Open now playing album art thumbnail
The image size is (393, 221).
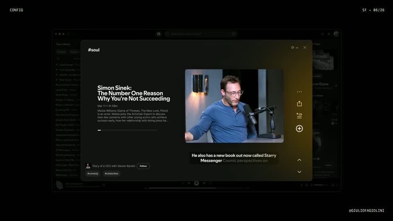pyautogui.click(x=59, y=185)
